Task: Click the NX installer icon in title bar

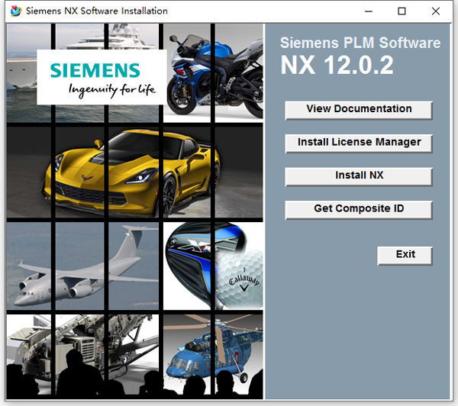Action: pyautogui.click(x=14, y=11)
